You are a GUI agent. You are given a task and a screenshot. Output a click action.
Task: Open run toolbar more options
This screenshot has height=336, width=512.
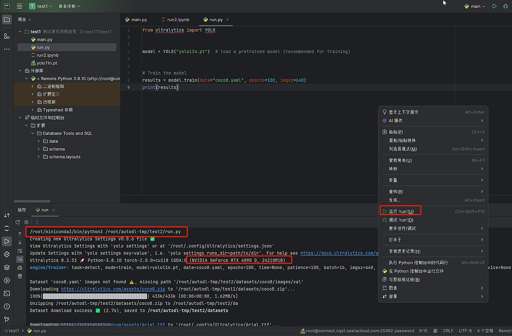37,222
